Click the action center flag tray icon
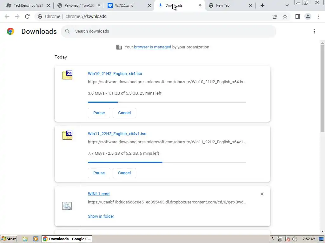Viewport: 325px width, 243px height. 287,239
